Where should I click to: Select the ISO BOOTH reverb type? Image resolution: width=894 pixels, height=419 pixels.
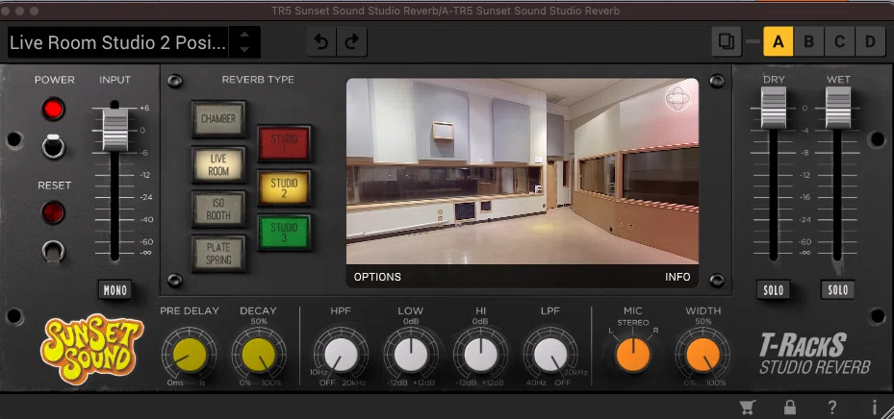(218, 209)
